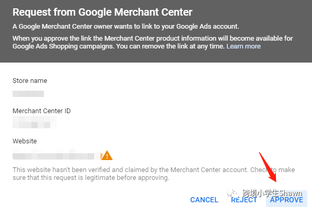Select the blurred store name value

28,93
